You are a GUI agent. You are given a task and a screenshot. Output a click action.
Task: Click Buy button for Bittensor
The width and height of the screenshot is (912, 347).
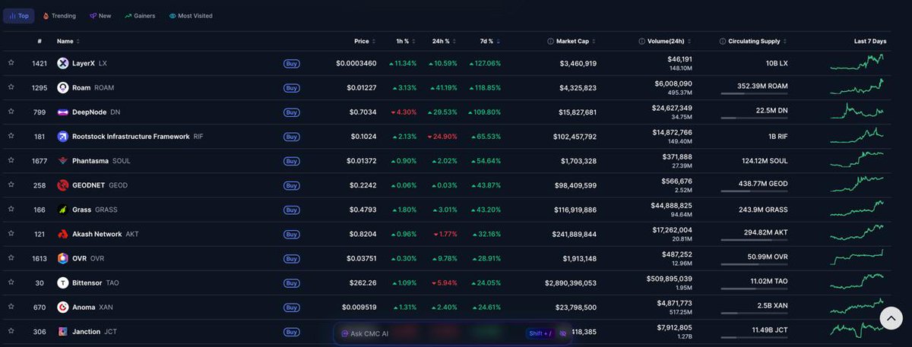coord(290,282)
